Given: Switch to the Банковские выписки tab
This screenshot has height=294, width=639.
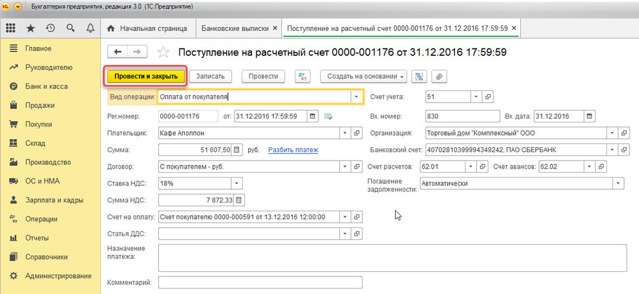Looking at the screenshot, I should point(235,28).
